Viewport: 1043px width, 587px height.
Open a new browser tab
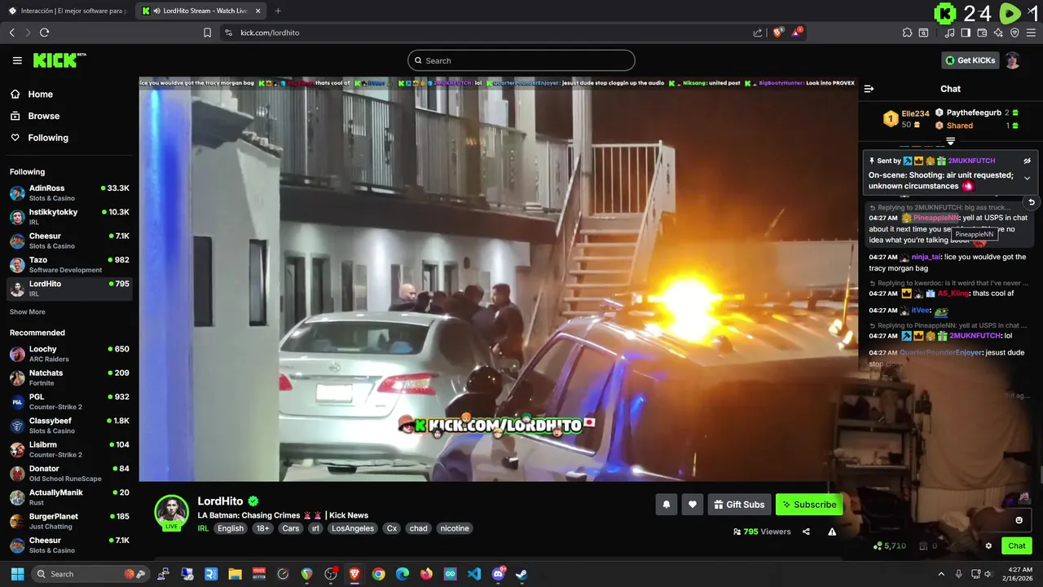pyautogui.click(x=278, y=11)
